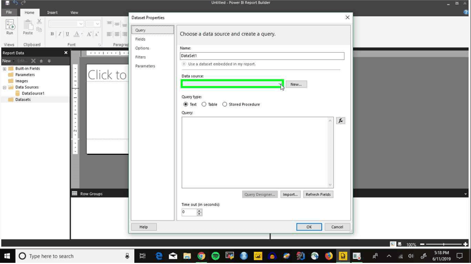
Task: Expand the Built-in Fields node
Action: (5, 68)
